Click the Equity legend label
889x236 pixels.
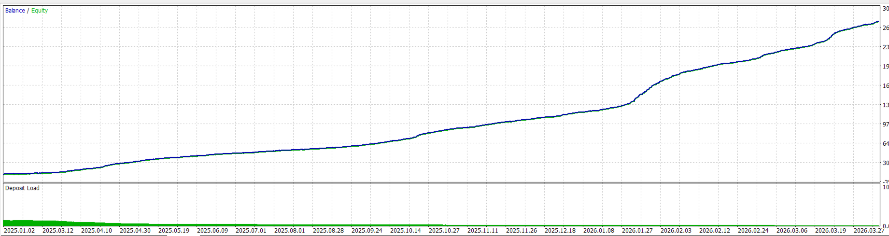click(40, 11)
